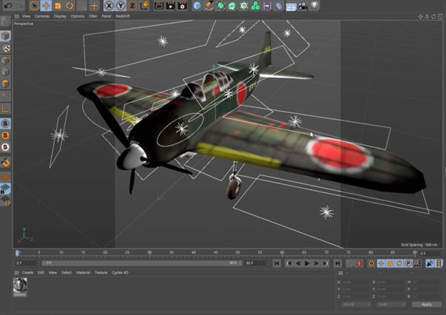Toggle the X axis lock
This screenshot has width=446, height=315.
pos(107,5)
